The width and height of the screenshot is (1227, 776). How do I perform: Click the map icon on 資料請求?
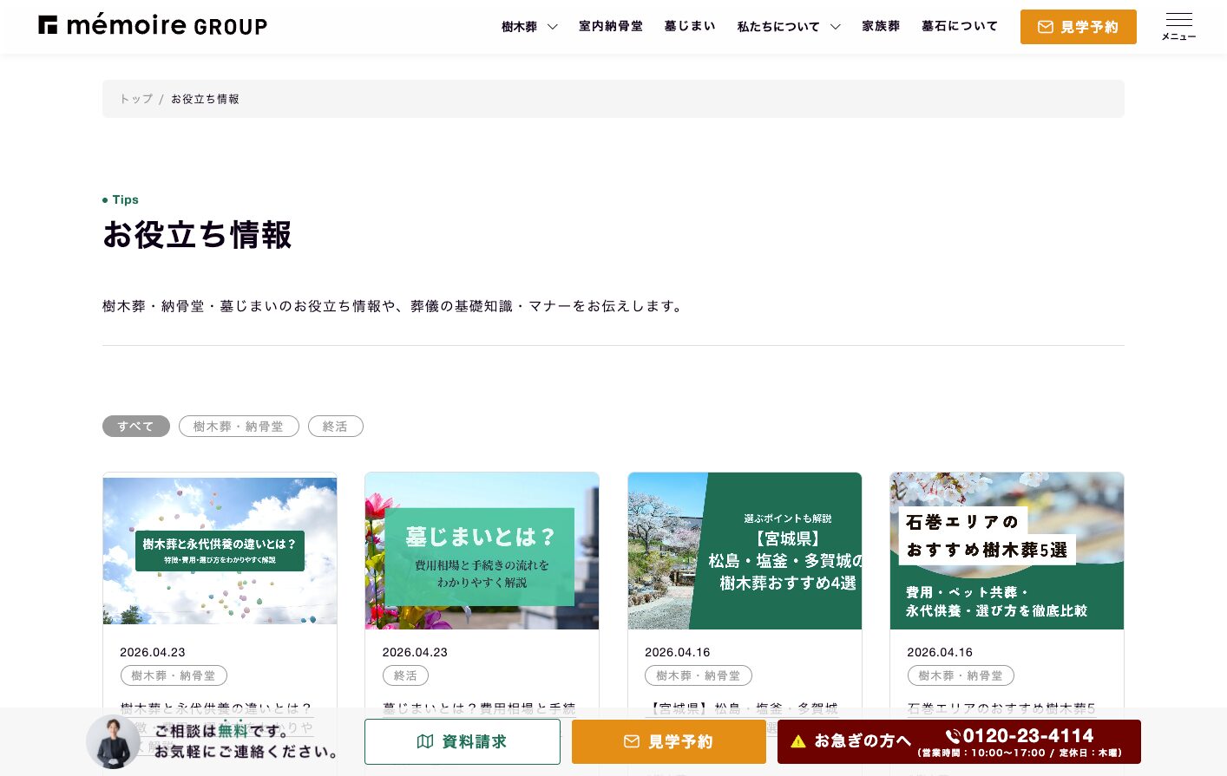click(x=425, y=741)
